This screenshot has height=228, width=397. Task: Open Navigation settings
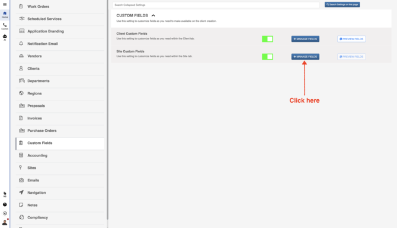coord(60,193)
